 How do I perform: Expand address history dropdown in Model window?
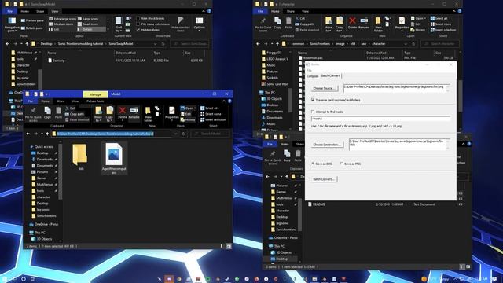[175, 134]
